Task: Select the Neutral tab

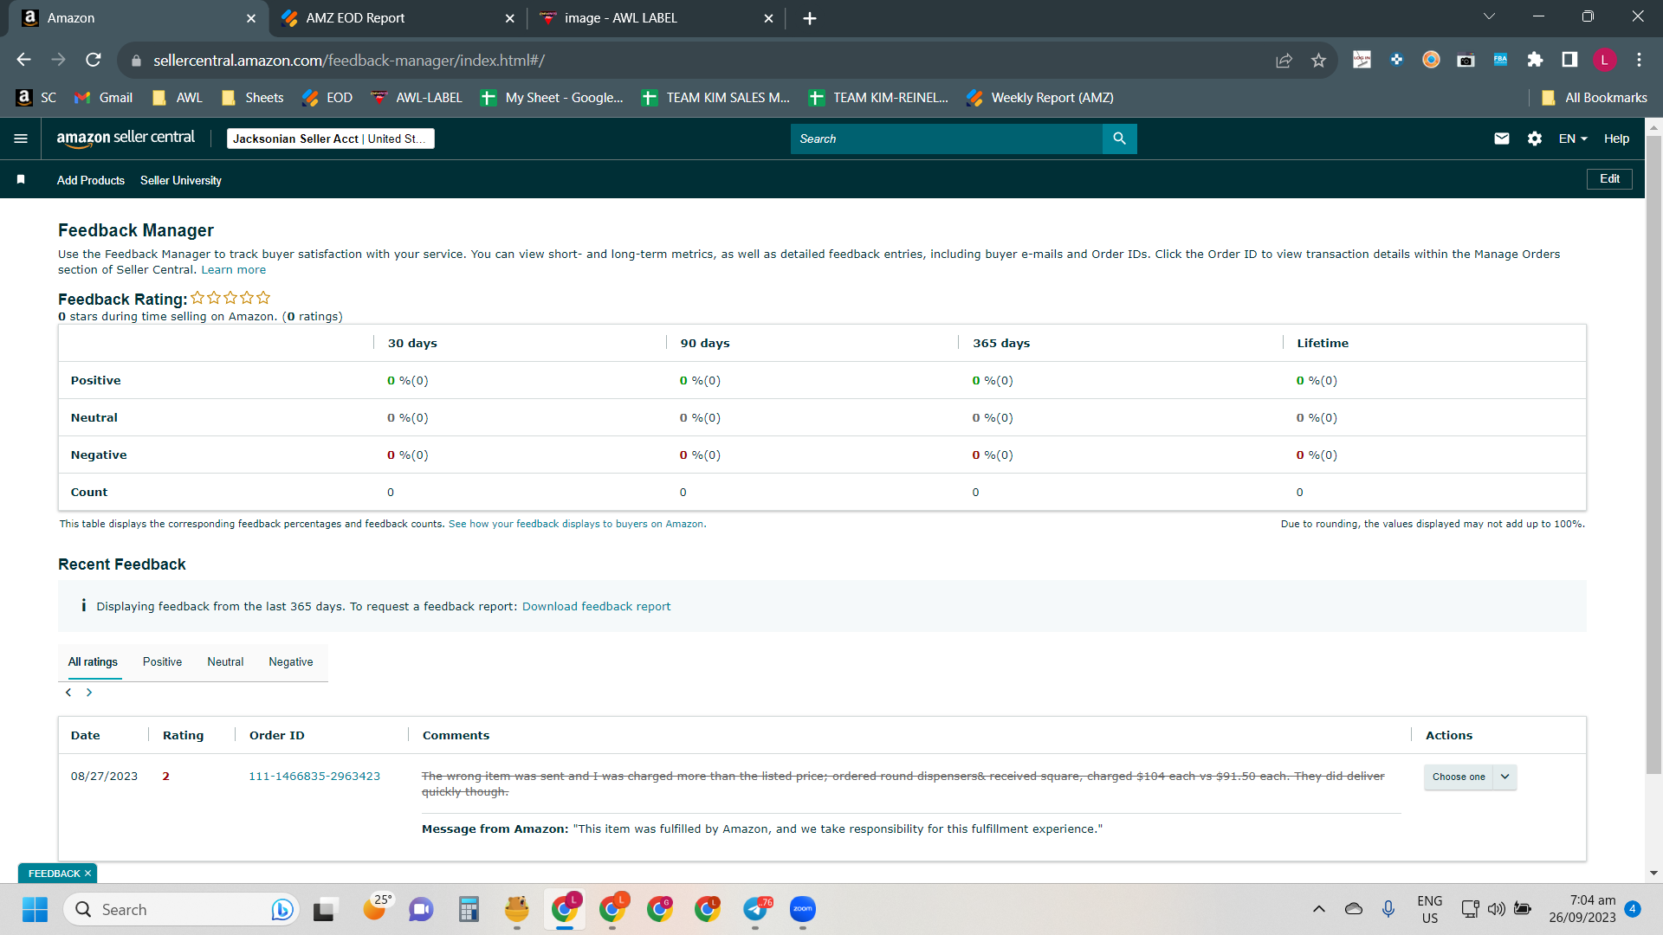Action: pyautogui.click(x=225, y=661)
